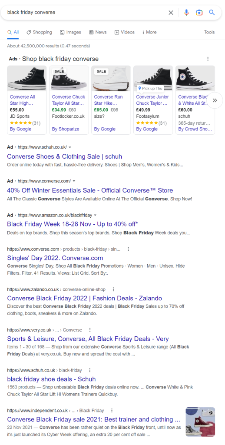Open the three-dot menu beside Ads heading
This screenshot has height=445, width=225.
point(208,59)
